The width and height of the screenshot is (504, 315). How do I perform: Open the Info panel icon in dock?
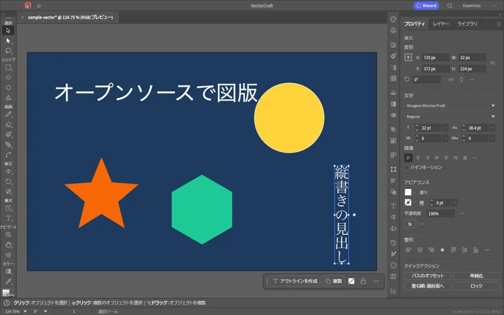[x=393, y=265]
